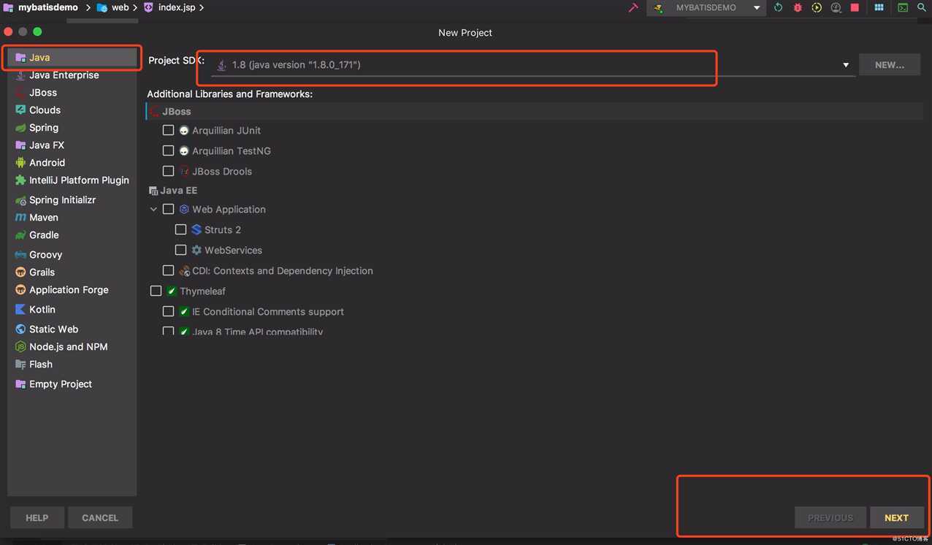
Task: Open the Project Structure grid icon
Action: click(x=879, y=7)
